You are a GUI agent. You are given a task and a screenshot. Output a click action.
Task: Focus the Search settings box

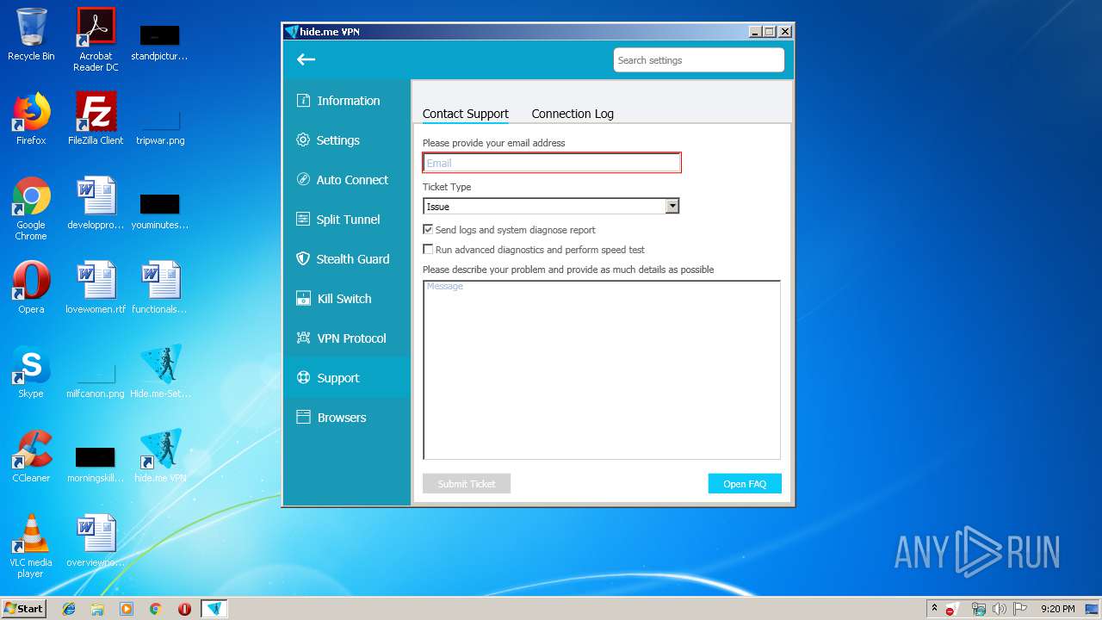(x=698, y=60)
